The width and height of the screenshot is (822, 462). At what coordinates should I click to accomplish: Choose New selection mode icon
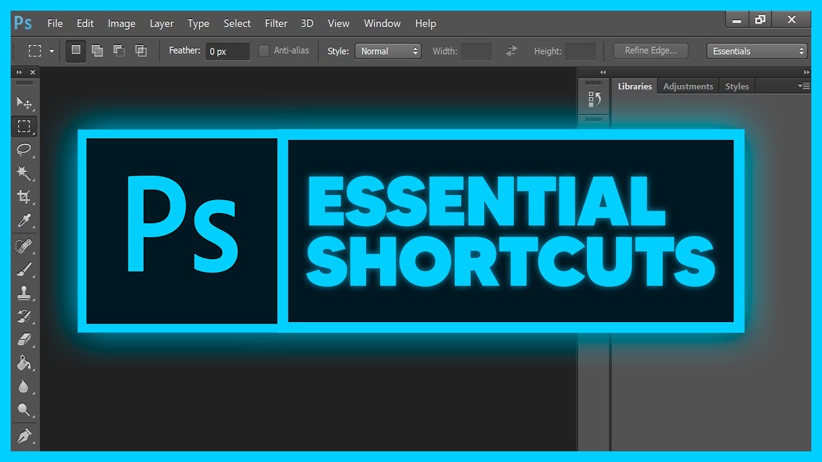(x=76, y=51)
